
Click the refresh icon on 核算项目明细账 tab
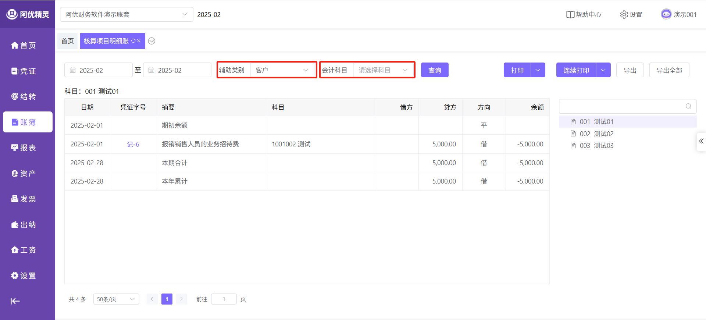(x=133, y=41)
